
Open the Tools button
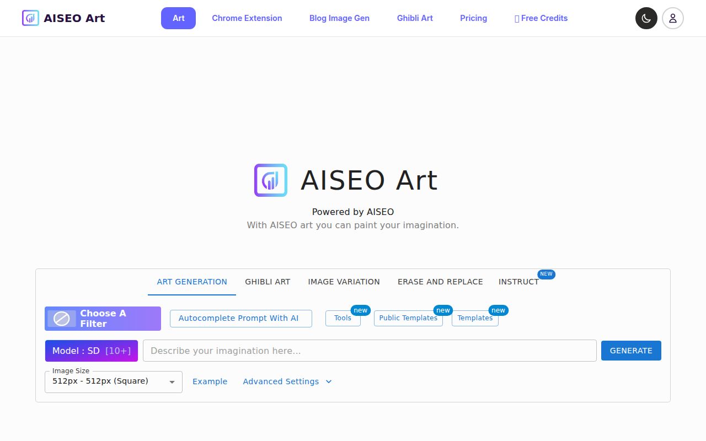[x=343, y=318]
